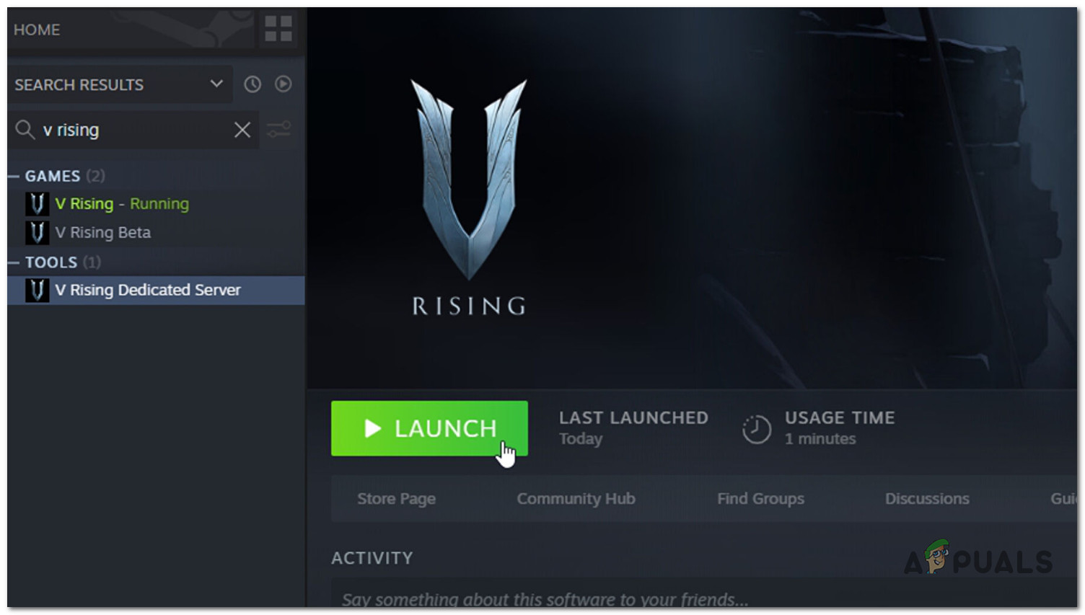Open the Store Page tab

point(396,498)
